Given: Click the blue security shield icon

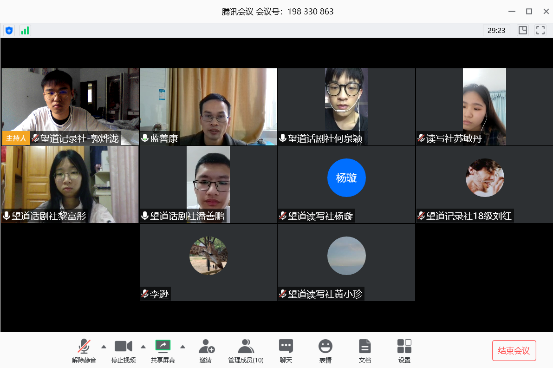Looking at the screenshot, I should coord(9,31).
